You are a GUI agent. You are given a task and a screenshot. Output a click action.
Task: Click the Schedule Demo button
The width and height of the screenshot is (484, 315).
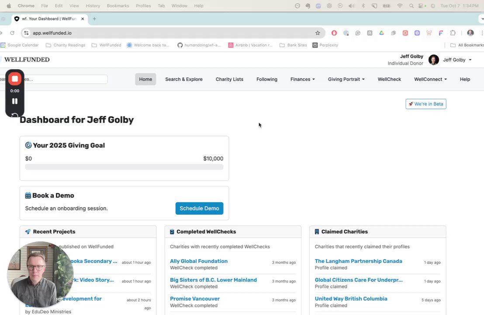coord(199,208)
